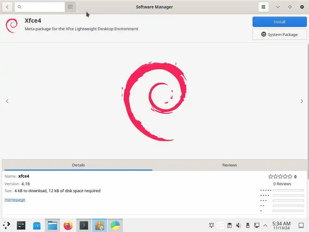
Task: Open the Homepage link
Action: click(15, 199)
